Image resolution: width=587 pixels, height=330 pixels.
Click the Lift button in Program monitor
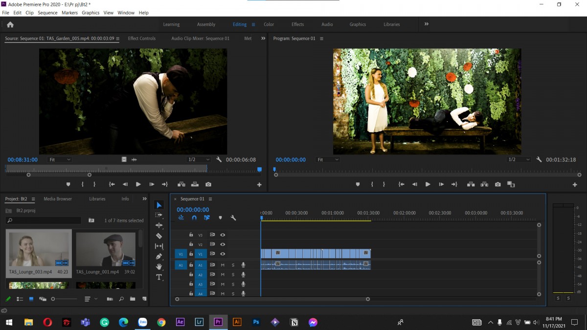point(471,184)
